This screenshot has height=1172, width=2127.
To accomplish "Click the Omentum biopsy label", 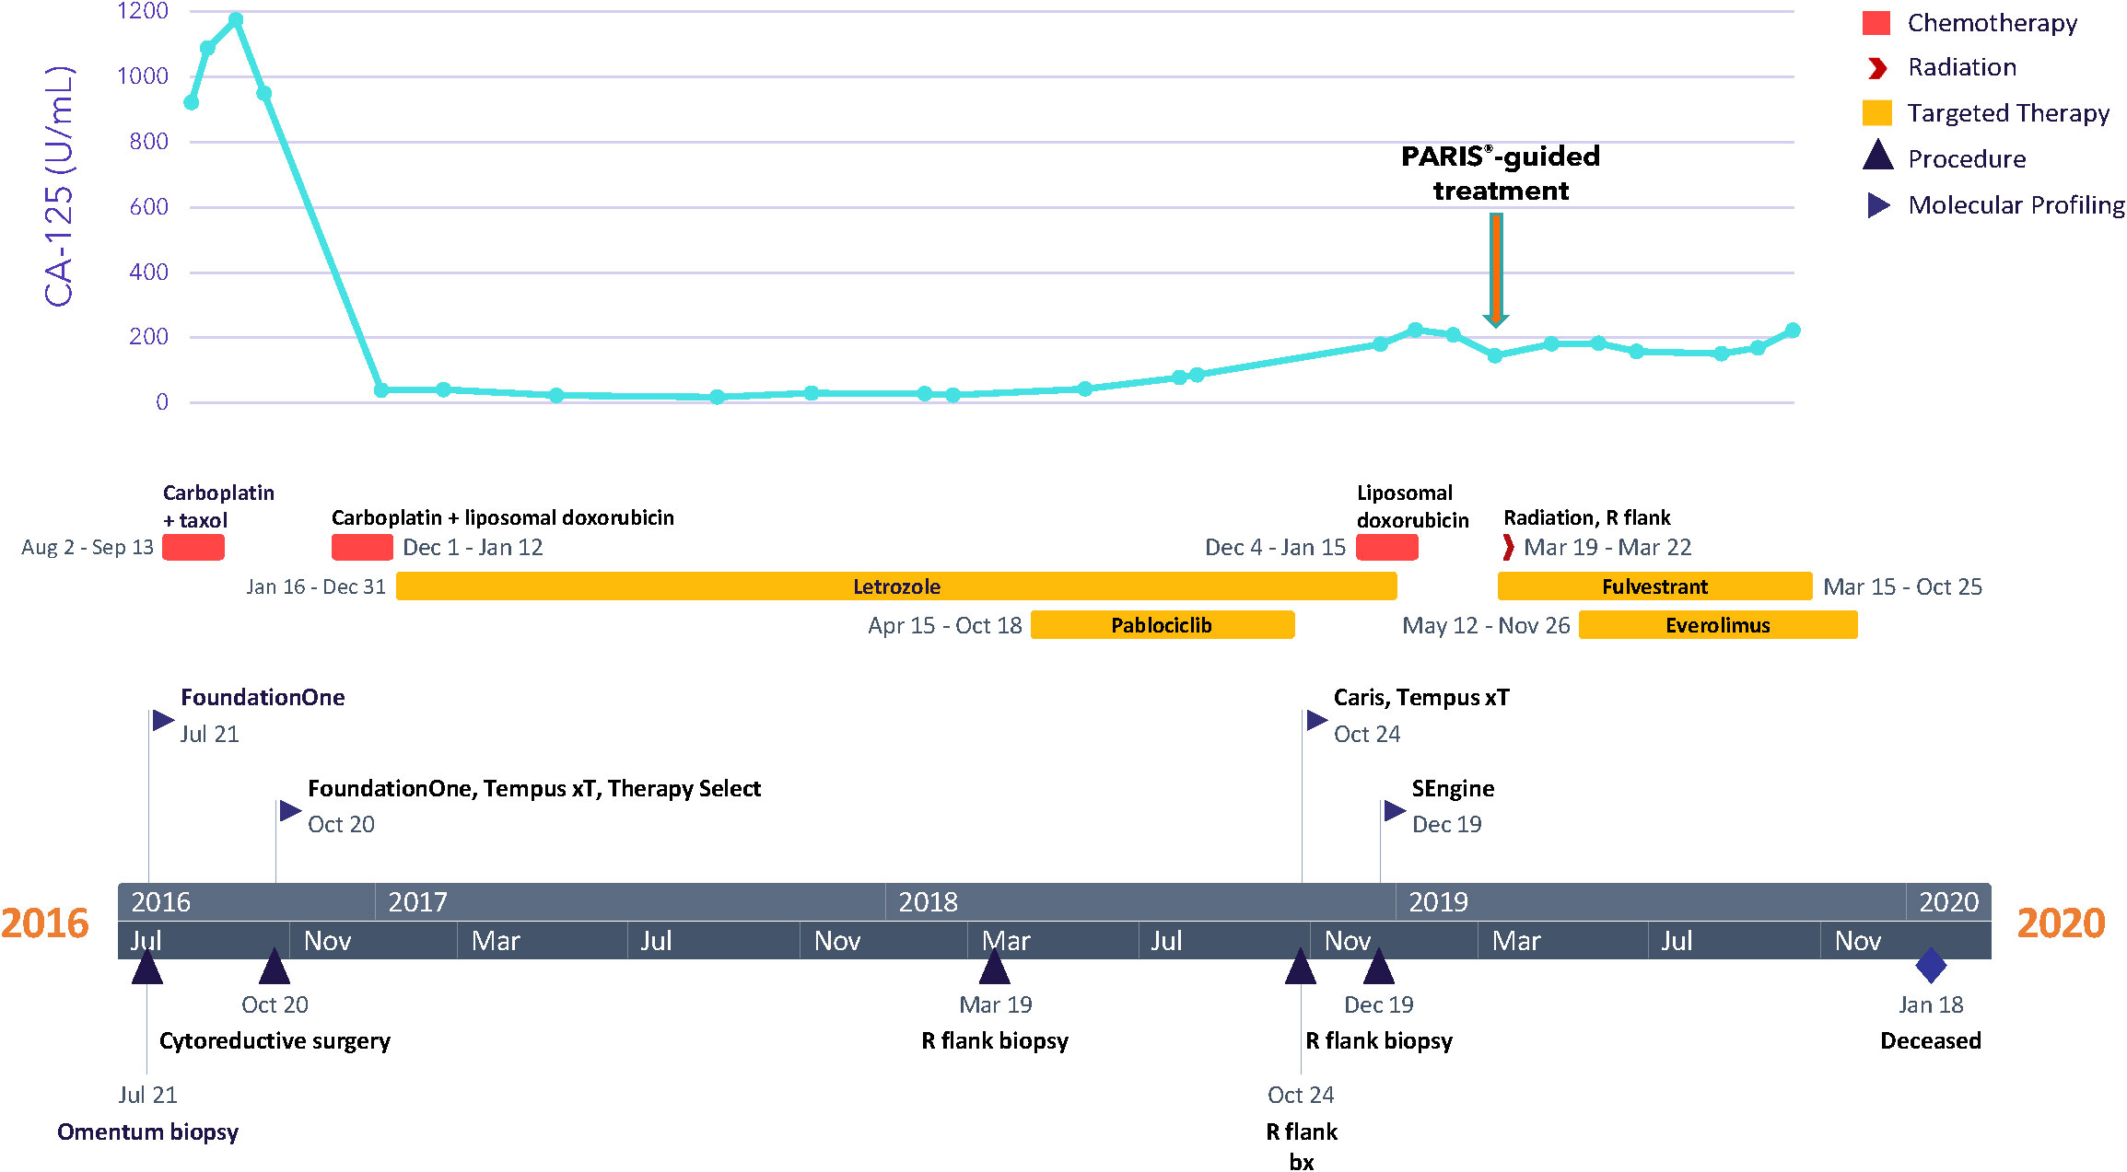I will pos(147,1131).
